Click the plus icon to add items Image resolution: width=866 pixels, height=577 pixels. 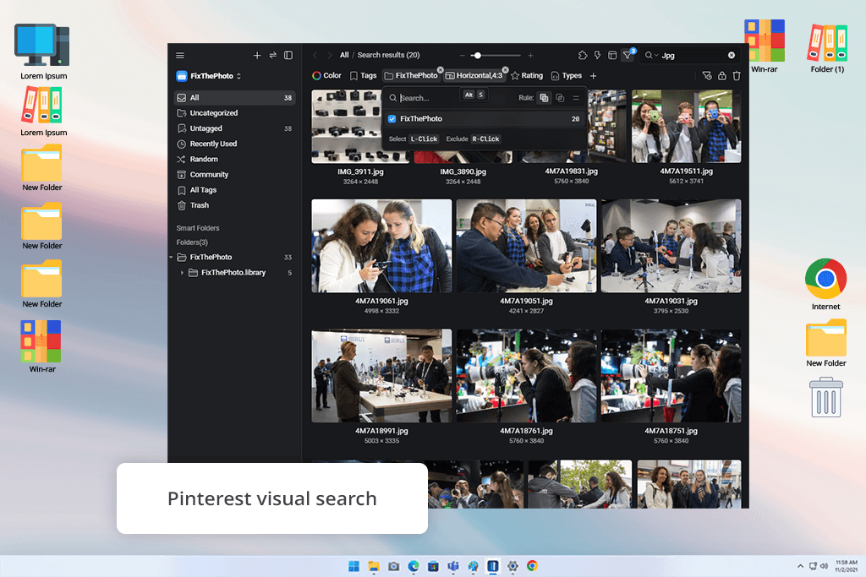pyautogui.click(x=257, y=55)
